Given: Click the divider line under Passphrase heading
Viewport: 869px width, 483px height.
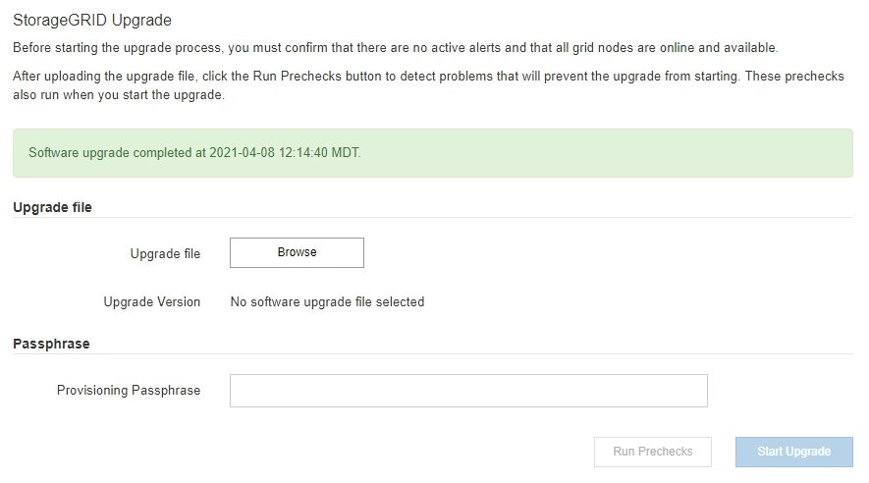Looking at the screenshot, I should point(432,354).
